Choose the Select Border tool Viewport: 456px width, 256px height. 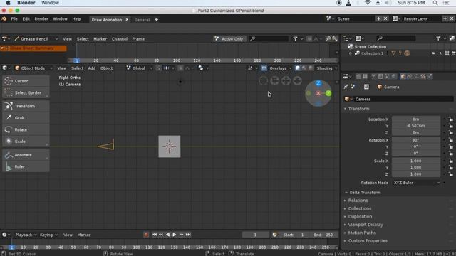(x=26, y=92)
